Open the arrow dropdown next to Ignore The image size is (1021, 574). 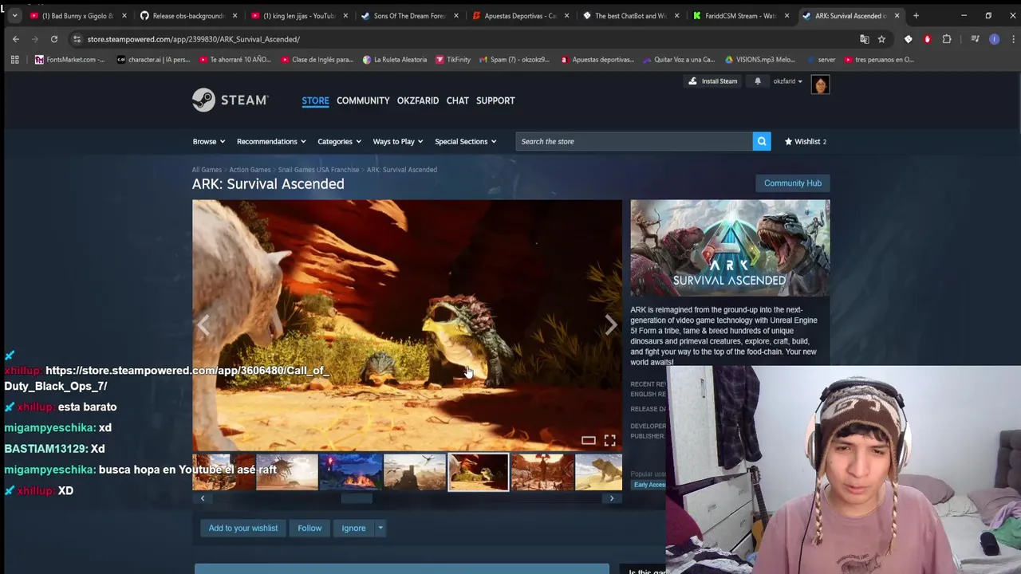[380, 528]
